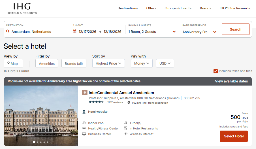Click the hotel building icon beside Hotel website
256x149 pixels.
tap(84, 112)
